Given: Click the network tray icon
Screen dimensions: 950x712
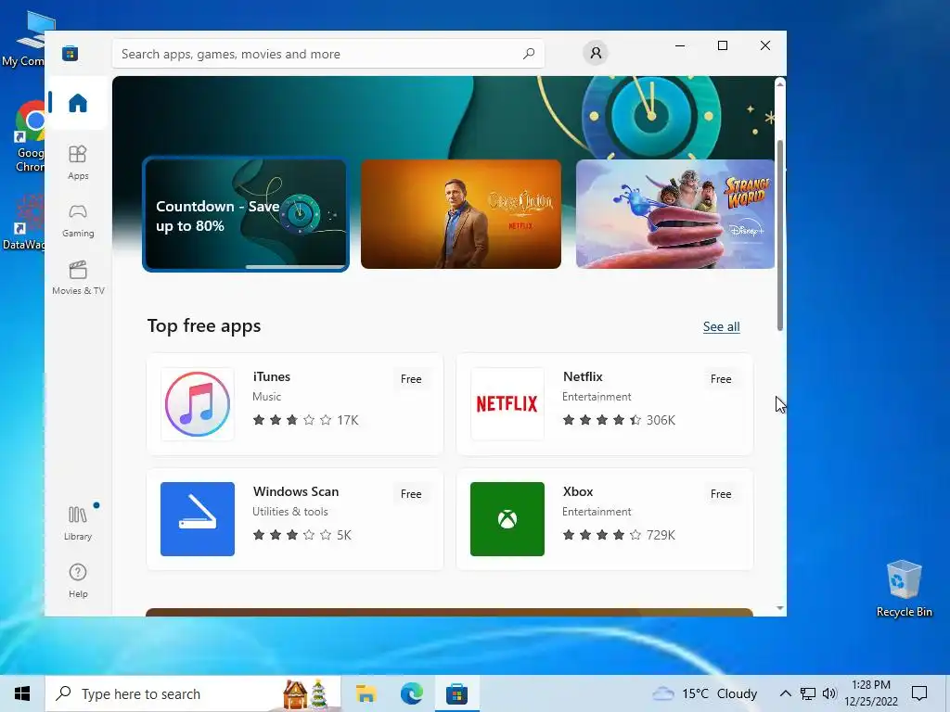Looking at the screenshot, I should tap(807, 693).
